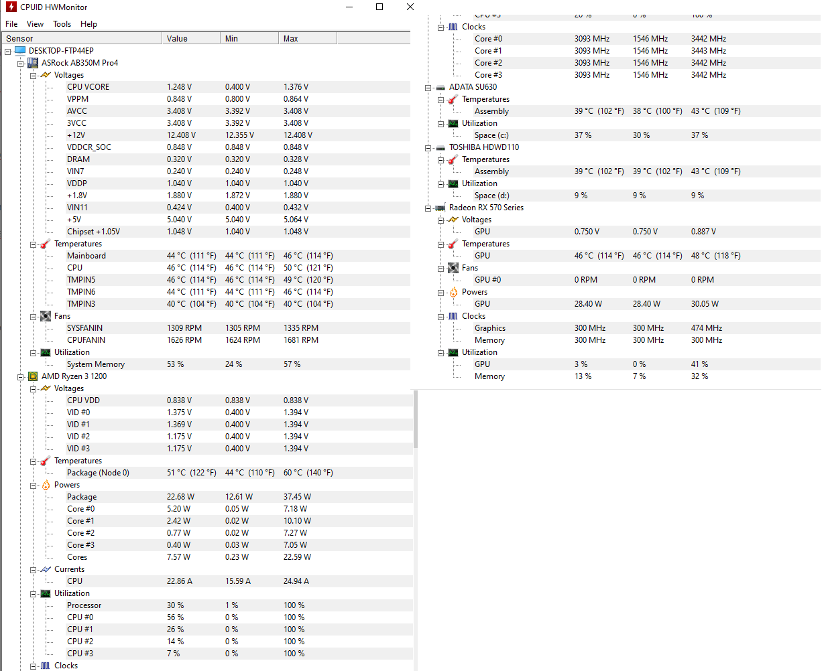This screenshot has height=671, width=826.
Task: Click the Temperatures thermometer icon under ASRock AB350M Pro4
Action: click(x=46, y=244)
